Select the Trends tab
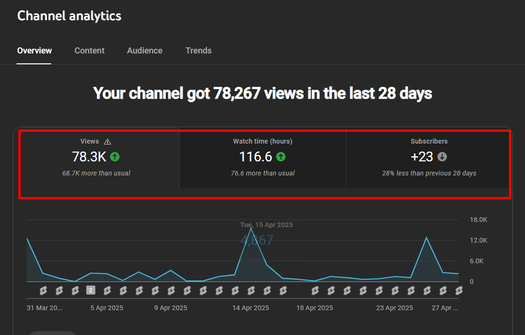525x335 pixels. (199, 50)
